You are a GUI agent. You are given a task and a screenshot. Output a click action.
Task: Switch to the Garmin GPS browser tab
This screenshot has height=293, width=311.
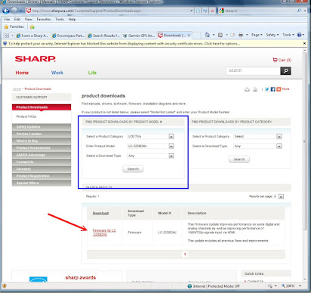click(139, 35)
